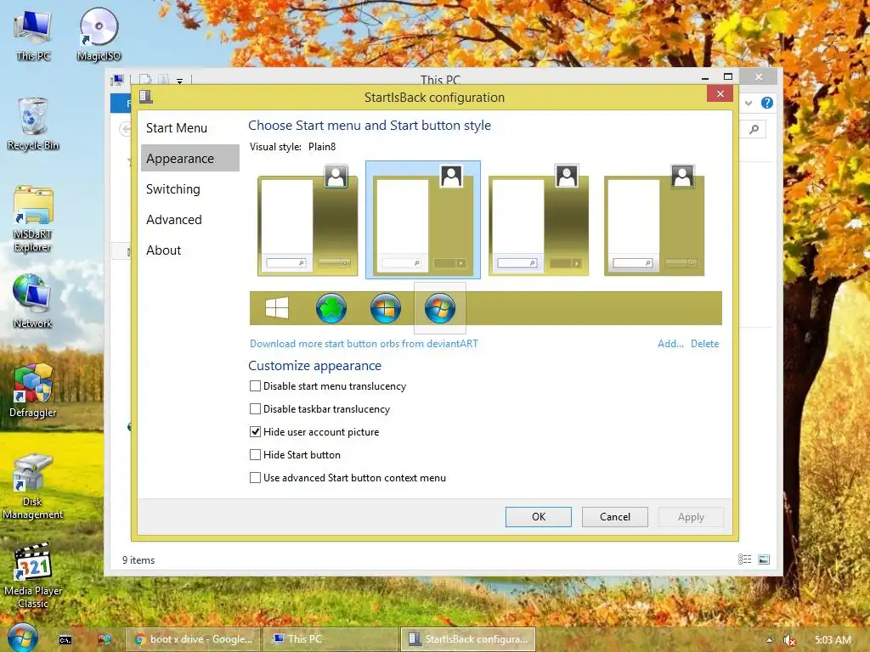Open This PC desktop icon
Viewport: 870px width, 652px height.
[33, 36]
